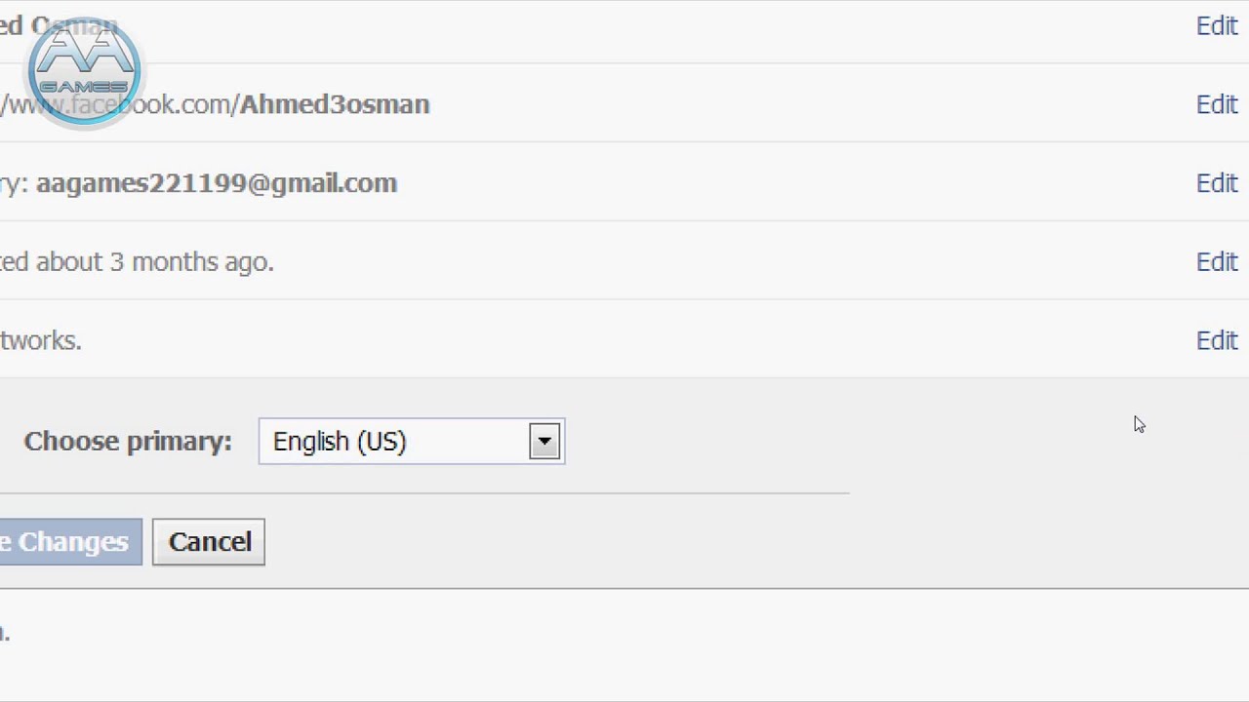1249x702 pixels.
Task: Click Edit beside the facebook.com username URL
Action: [1216, 104]
